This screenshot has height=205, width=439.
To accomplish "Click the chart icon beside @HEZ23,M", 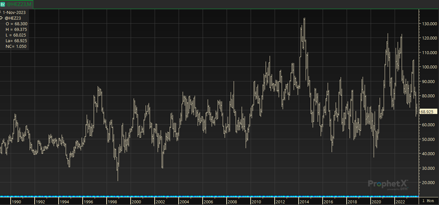I will click(x=3, y=4).
